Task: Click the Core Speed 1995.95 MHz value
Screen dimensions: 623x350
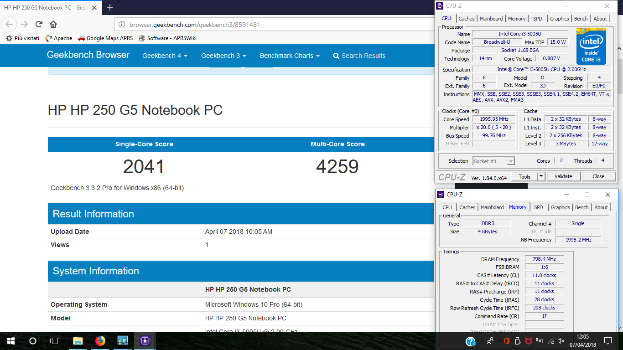Action: (x=494, y=119)
